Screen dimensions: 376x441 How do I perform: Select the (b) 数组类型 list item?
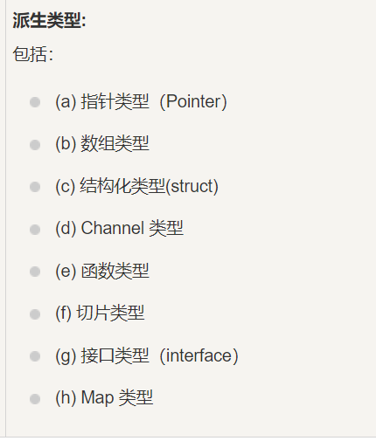point(102,144)
